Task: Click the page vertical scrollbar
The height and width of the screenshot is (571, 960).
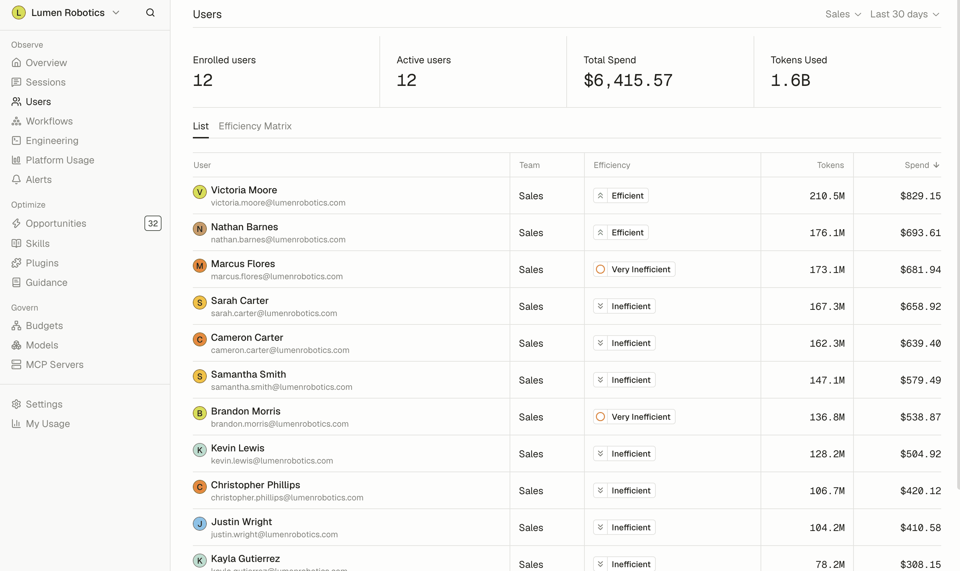Action: point(958,245)
